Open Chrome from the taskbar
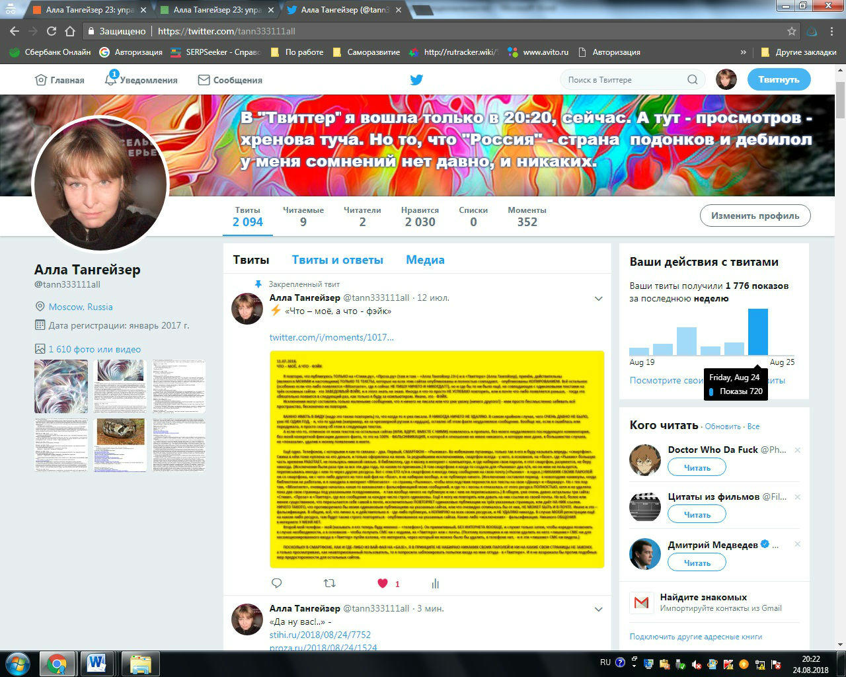Image resolution: width=846 pixels, height=677 pixels. pos(57,663)
